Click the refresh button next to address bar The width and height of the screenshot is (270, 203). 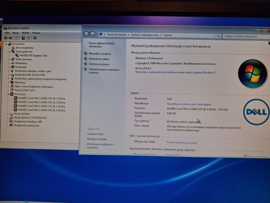point(218,36)
